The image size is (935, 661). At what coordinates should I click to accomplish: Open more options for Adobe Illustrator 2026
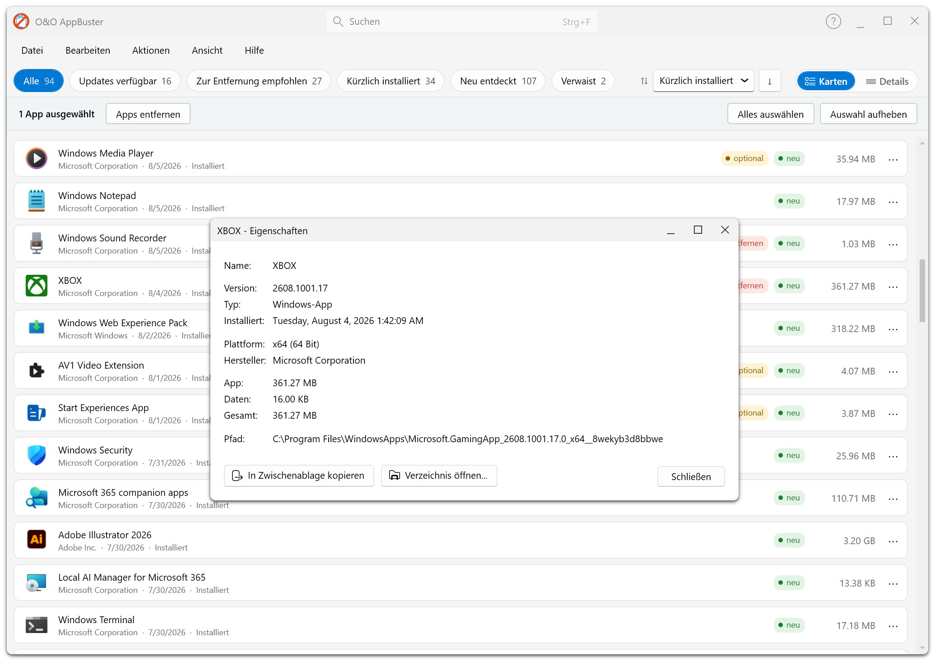coord(893,541)
